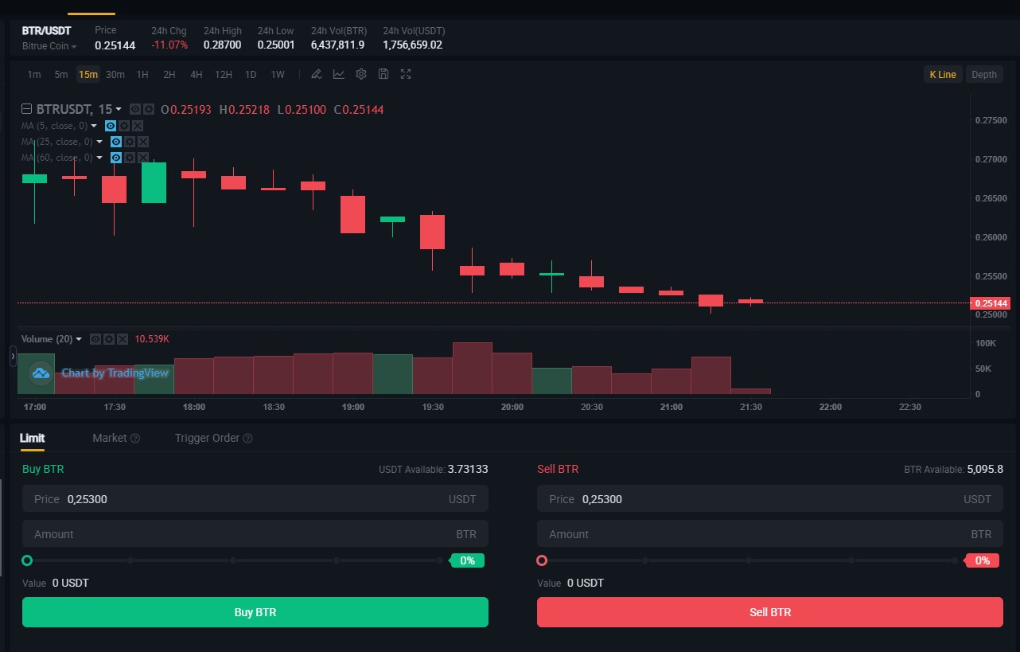The width and height of the screenshot is (1020, 652).
Task: Open MA (60, close, 0) dropdown arrow
Action: coord(99,158)
